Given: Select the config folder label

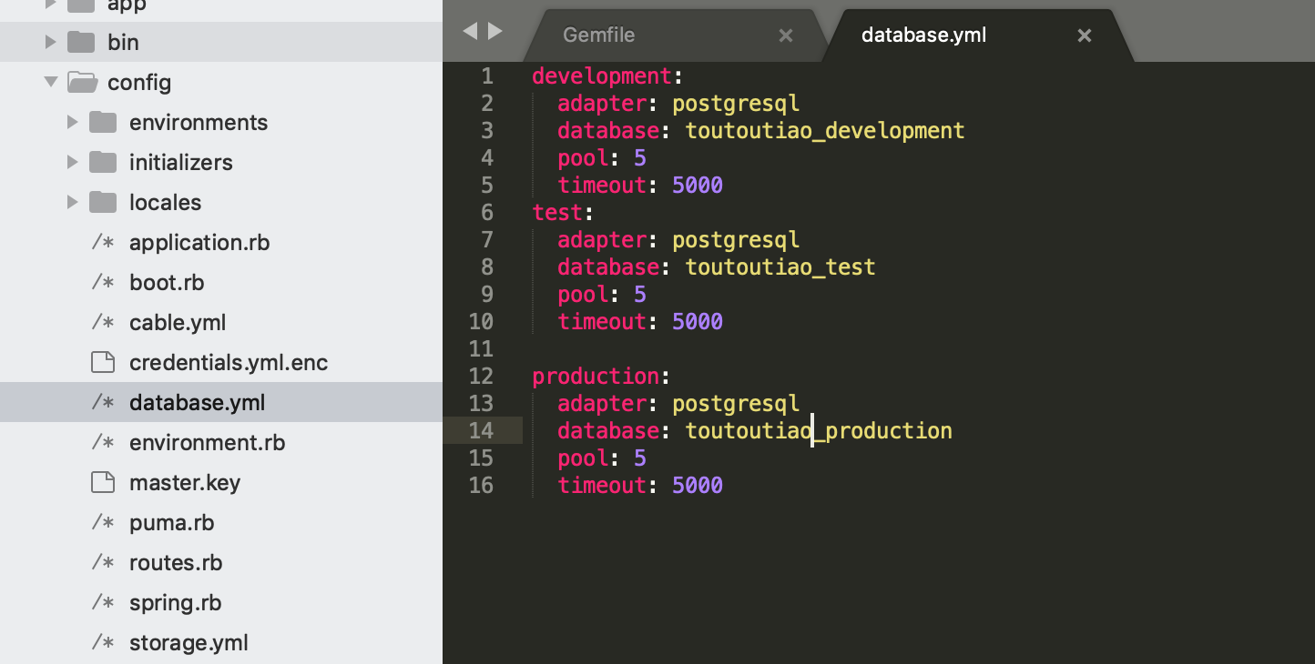Looking at the screenshot, I should 139,83.
